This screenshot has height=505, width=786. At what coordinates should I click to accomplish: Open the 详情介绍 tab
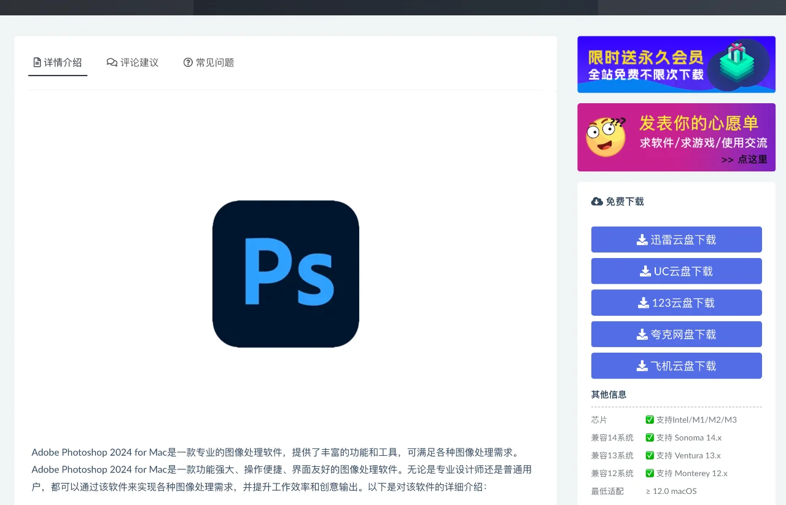point(58,63)
